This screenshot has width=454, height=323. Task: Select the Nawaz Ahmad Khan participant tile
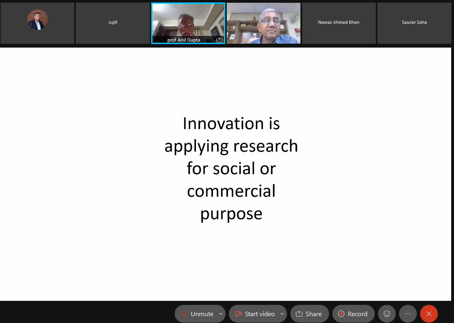click(339, 23)
